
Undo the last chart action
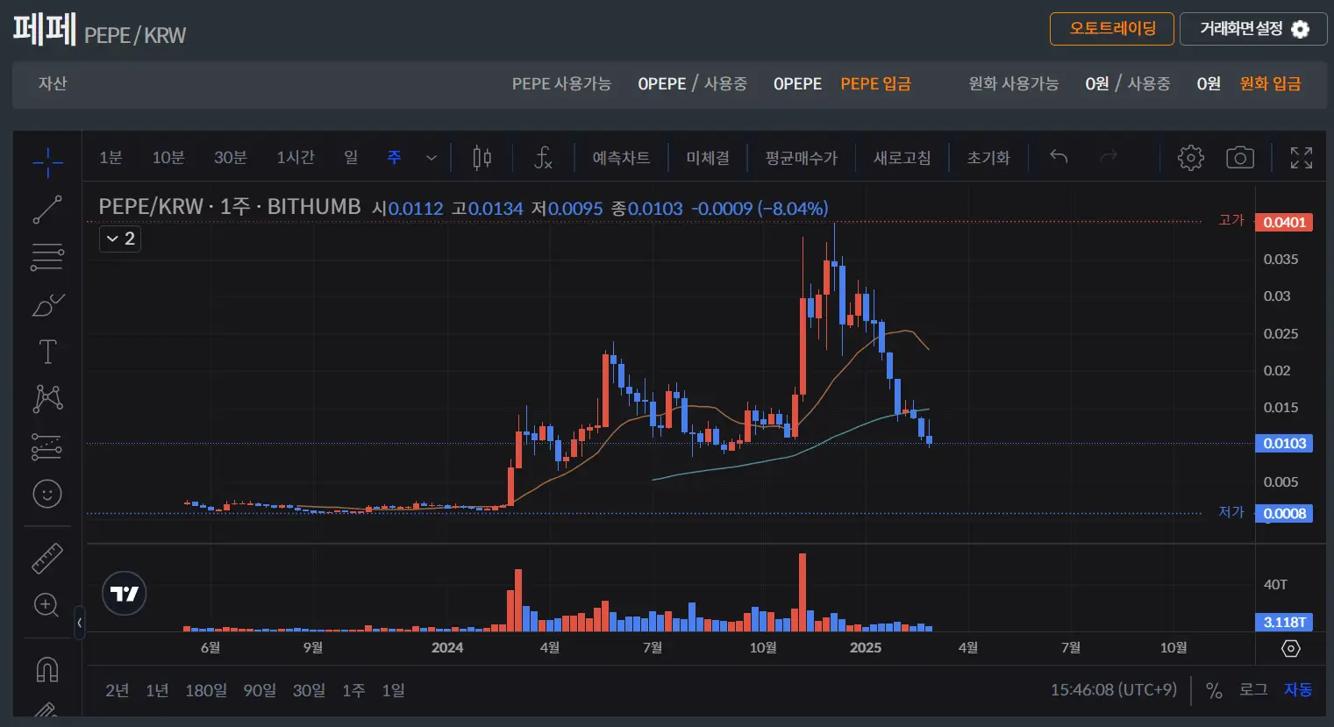1059,157
